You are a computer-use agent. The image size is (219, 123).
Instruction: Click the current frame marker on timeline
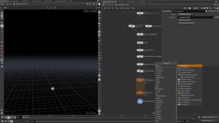pyautogui.click(x=27, y=116)
